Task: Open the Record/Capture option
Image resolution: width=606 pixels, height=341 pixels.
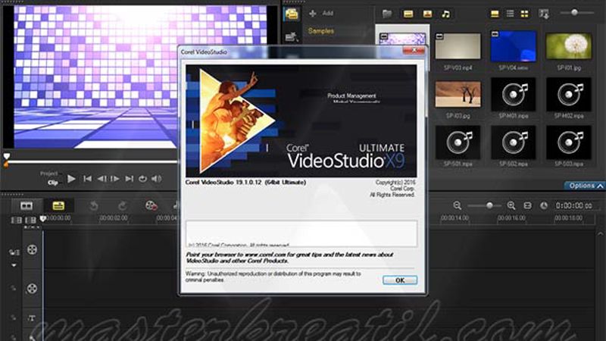Action: pyautogui.click(x=151, y=205)
